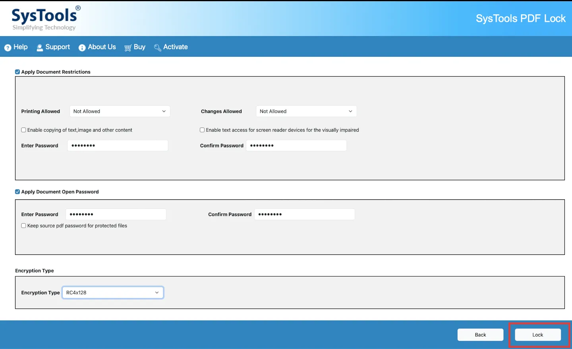Screen dimensions: 572x349
Task: Focus the restrictions Enter Password field
Action: pos(118,146)
